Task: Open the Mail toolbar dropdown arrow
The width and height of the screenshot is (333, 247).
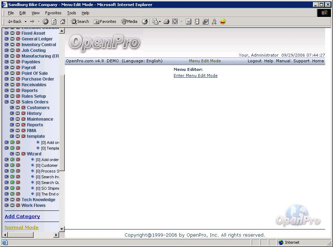Action: [160, 21]
